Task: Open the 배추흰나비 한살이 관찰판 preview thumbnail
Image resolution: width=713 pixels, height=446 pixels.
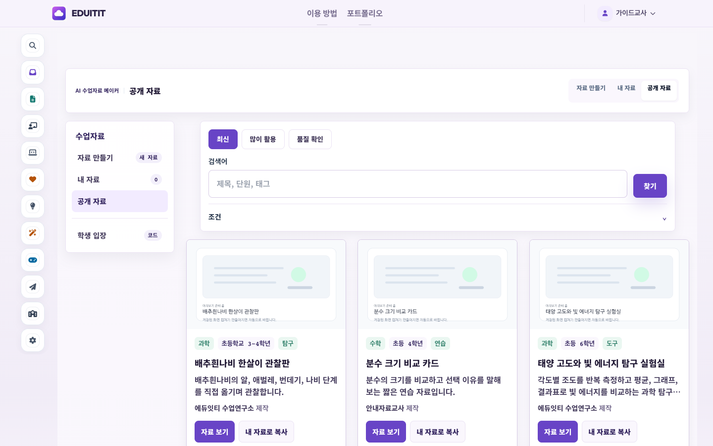Action: (x=266, y=284)
